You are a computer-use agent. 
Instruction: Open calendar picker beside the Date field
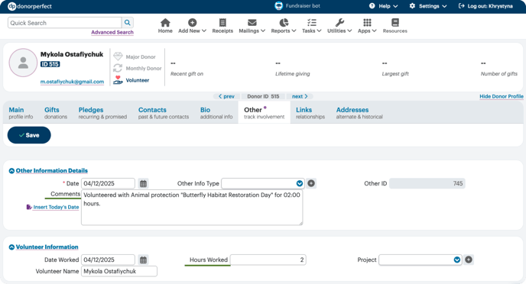pos(143,183)
